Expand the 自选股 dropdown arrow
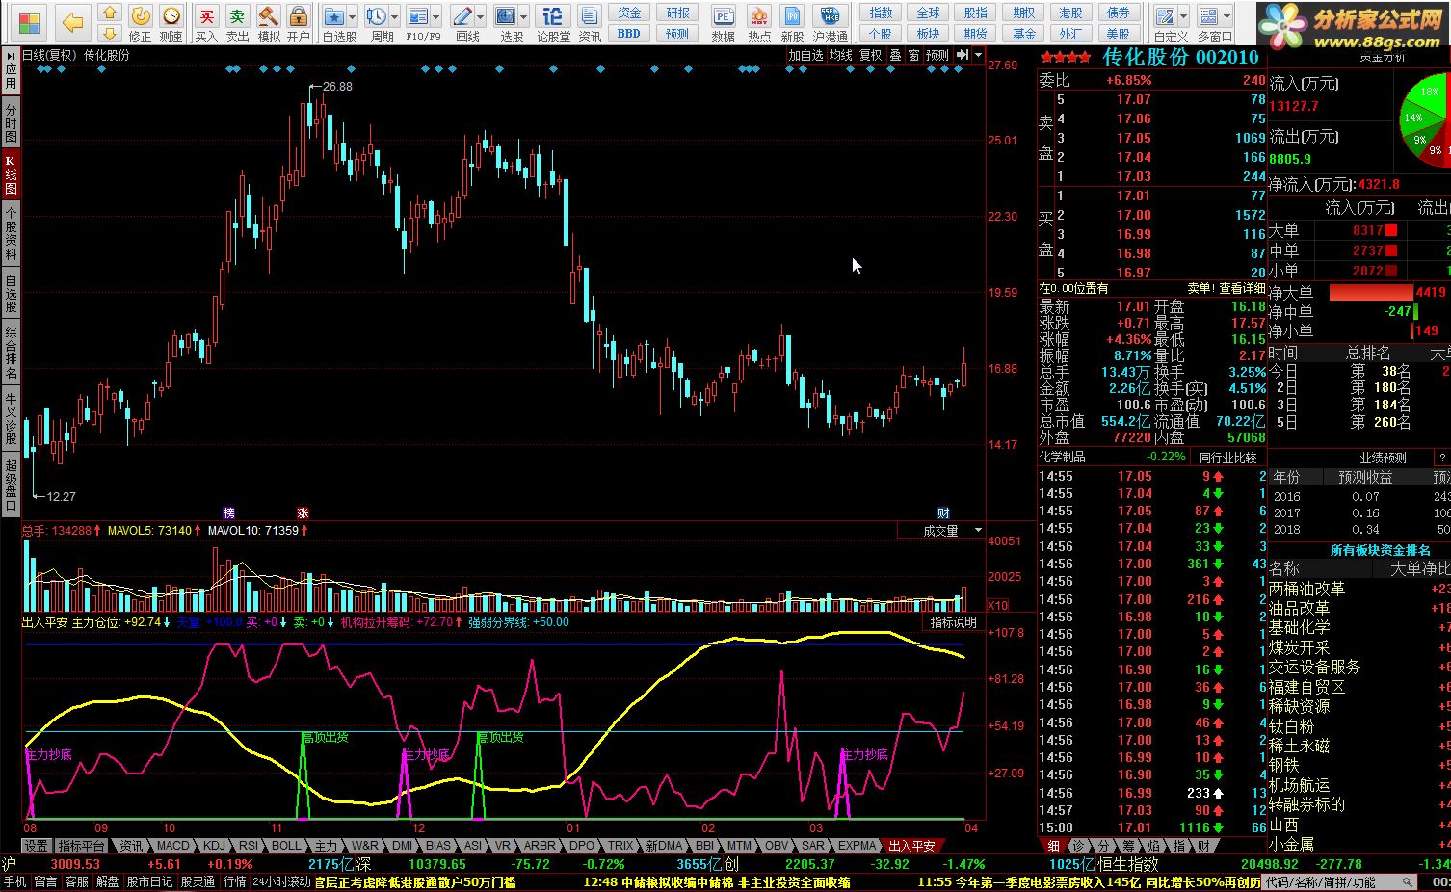Screen dimensions: 1451x892 click(x=352, y=16)
